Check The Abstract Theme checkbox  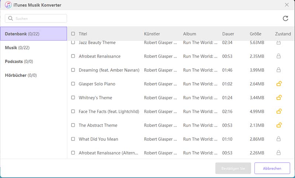[73, 125]
